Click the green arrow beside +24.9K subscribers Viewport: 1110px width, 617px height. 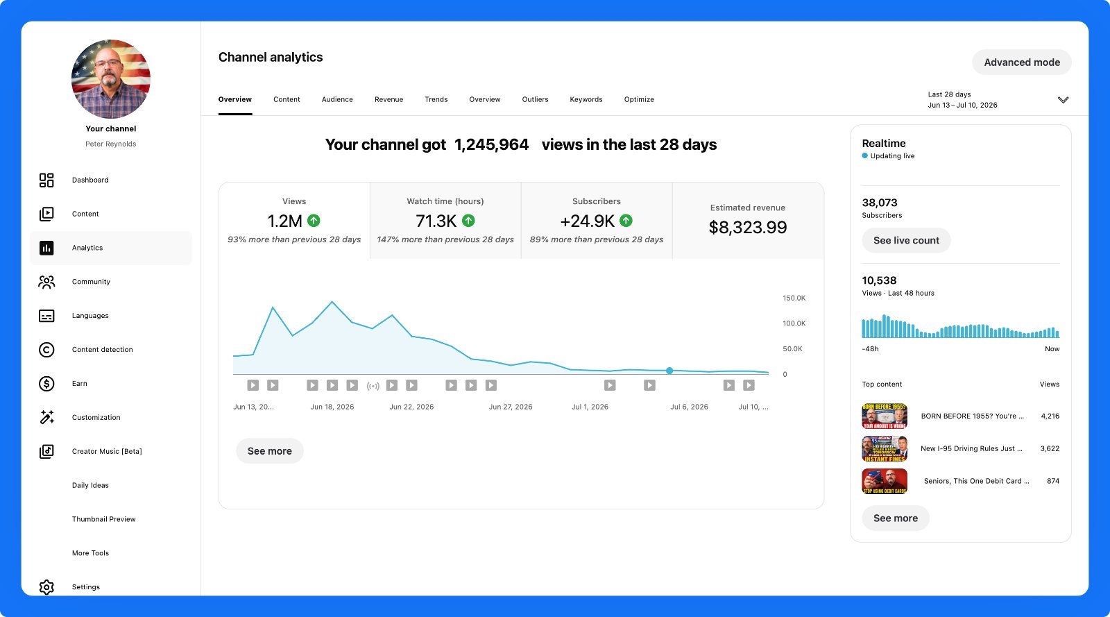[626, 221]
